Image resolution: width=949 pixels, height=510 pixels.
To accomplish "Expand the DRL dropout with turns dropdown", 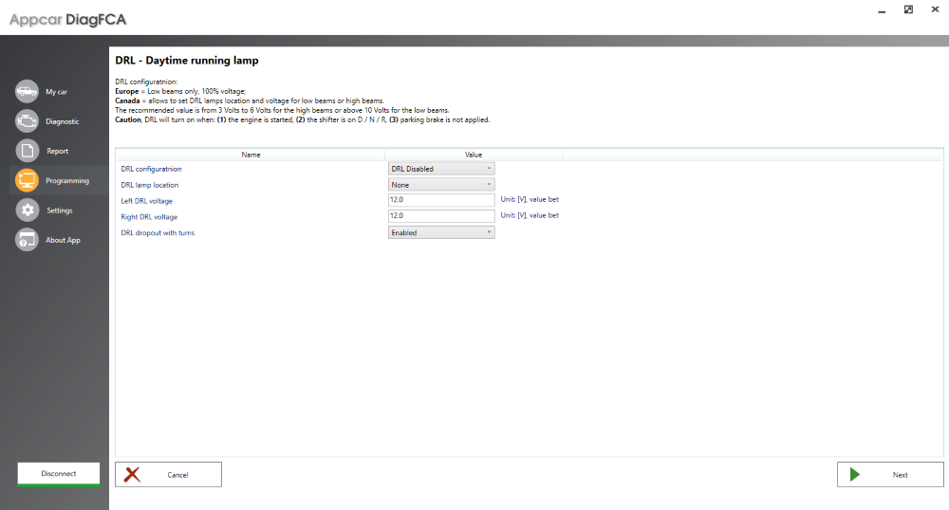I will coord(441,232).
